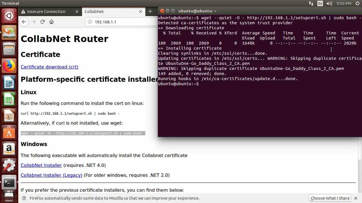Select the CollabNet tab
The image size is (362, 203).
(114, 12)
